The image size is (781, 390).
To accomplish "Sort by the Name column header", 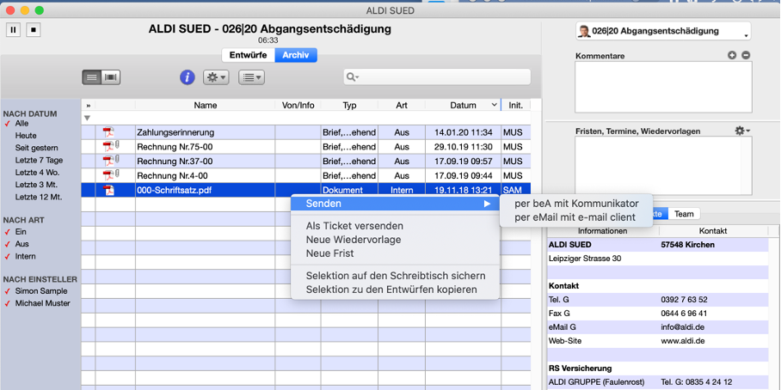I will [x=206, y=106].
